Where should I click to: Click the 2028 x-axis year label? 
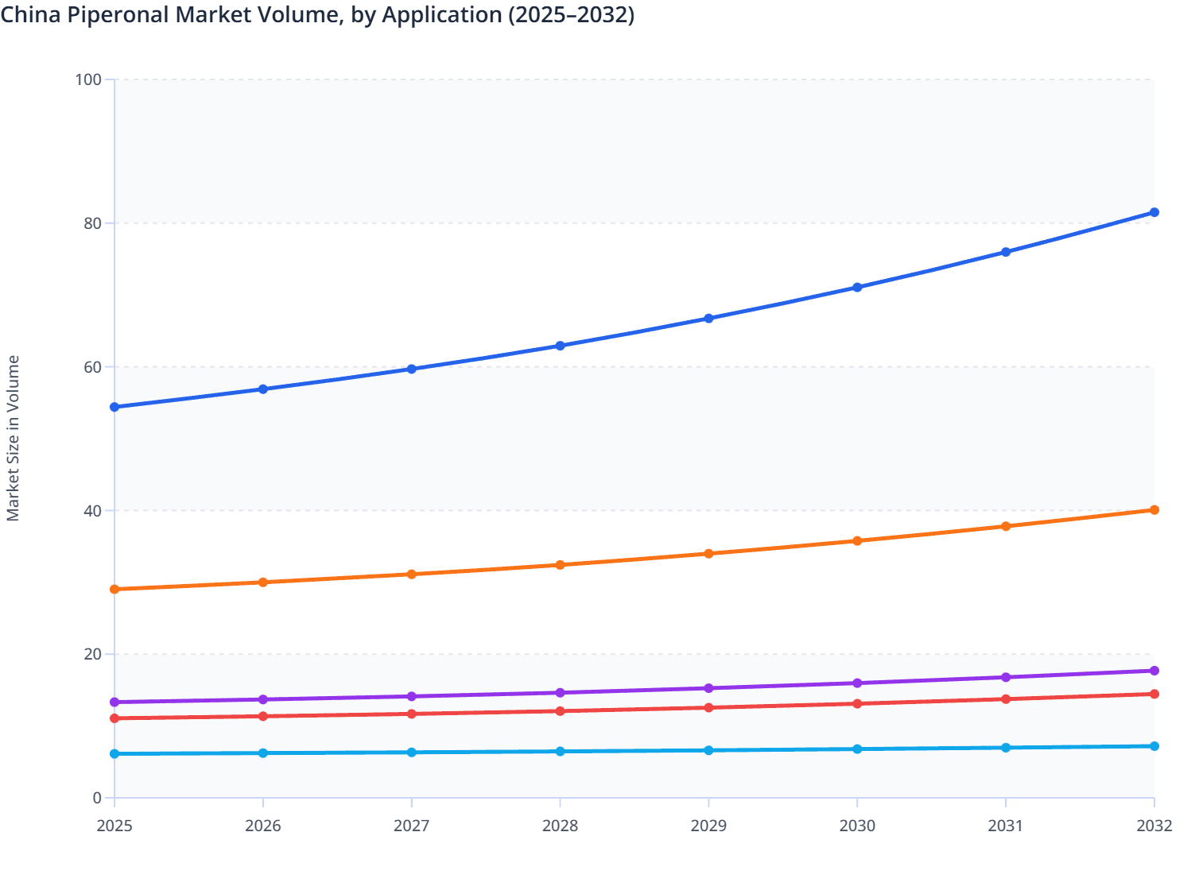coord(560,826)
